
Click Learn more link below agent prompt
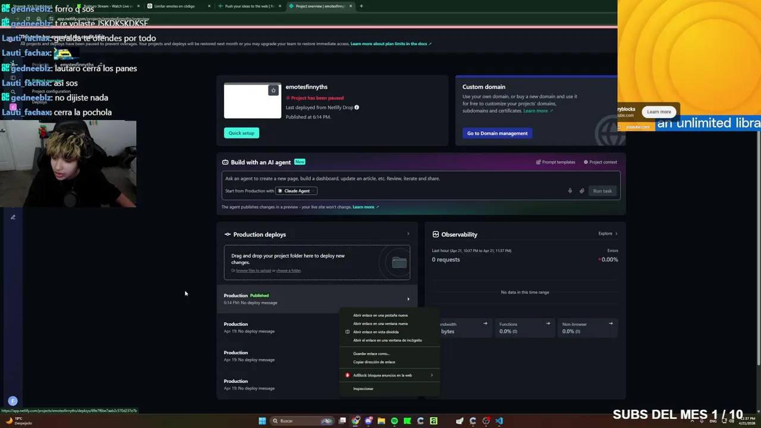(x=366, y=207)
